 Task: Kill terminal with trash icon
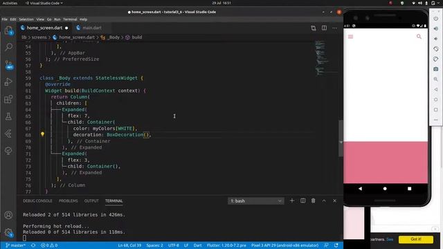[x=313, y=201]
